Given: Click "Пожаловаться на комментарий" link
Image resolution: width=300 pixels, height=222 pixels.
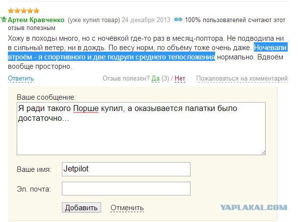Looking at the screenshot, I should click(x=242, y=78).
